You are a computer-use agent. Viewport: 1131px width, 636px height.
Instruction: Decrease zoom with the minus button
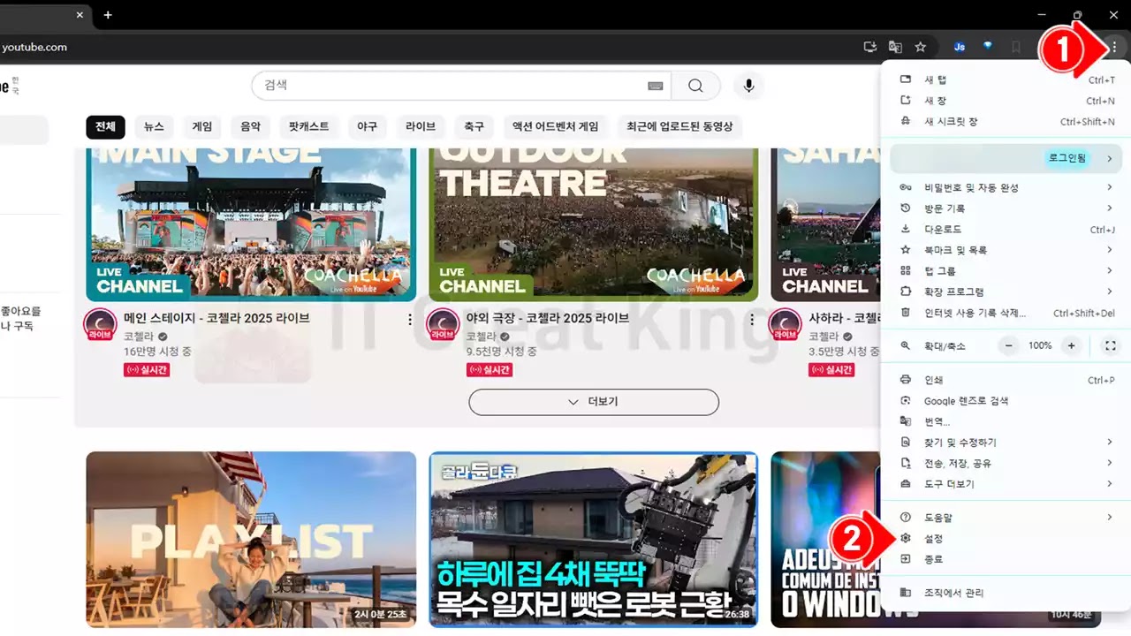pos(1009,346)
